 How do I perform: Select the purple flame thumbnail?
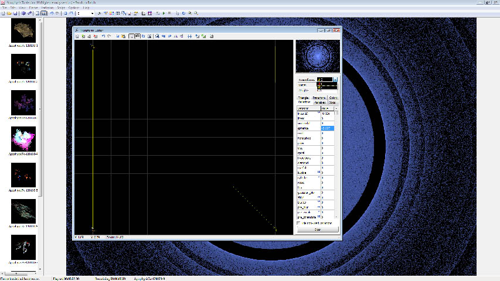23,102
